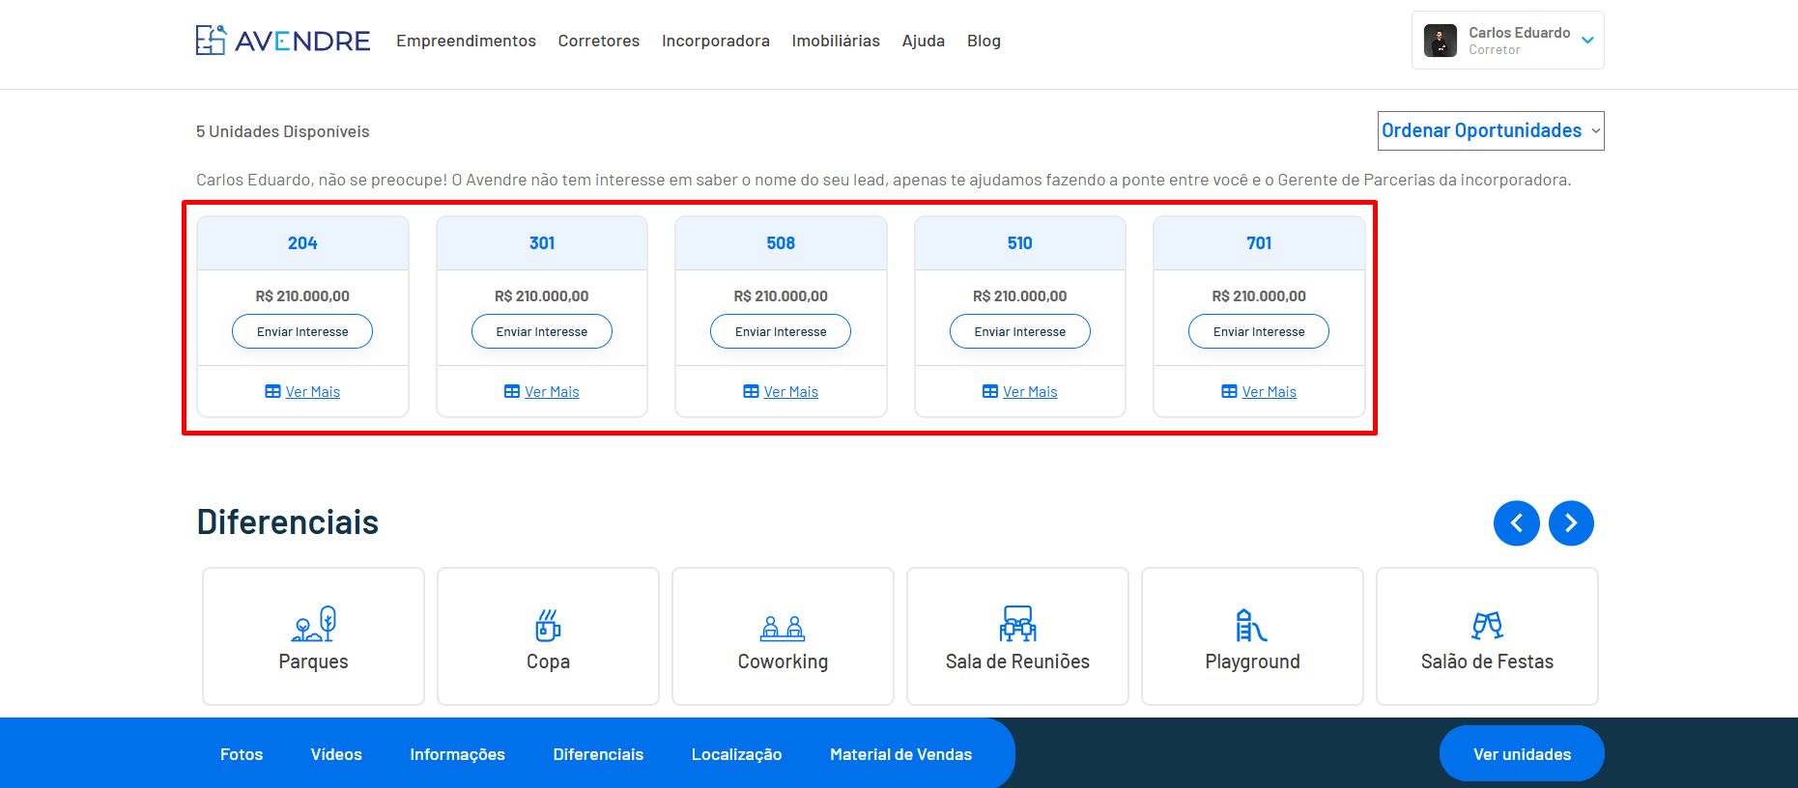This screenshot has height=788, width=1798.
Task: Send interest for unit 204
Action: tap(302, 331)
